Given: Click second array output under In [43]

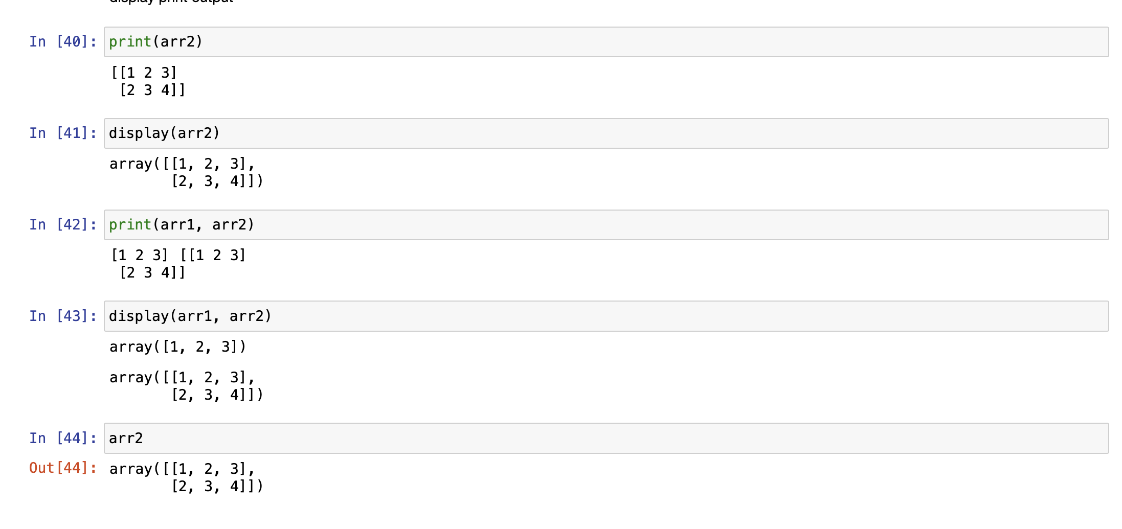Looking at the screenshot, I should coord(187,386).
